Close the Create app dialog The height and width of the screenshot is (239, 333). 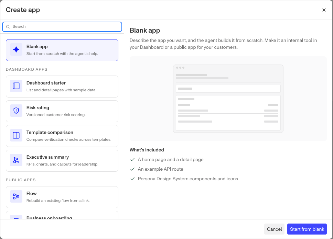point(324,10)
